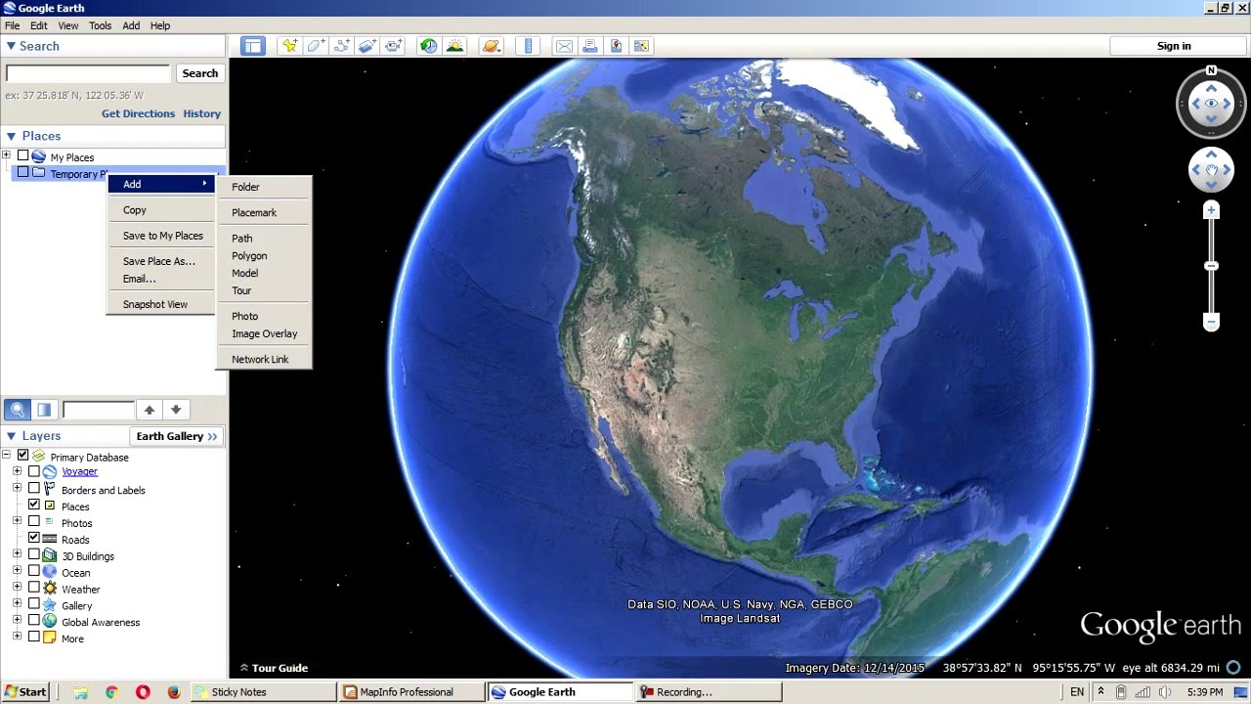The image size is (1251, 704).
Task: Click the Save Image toolbar icon
Action: (x=641, y=46)
